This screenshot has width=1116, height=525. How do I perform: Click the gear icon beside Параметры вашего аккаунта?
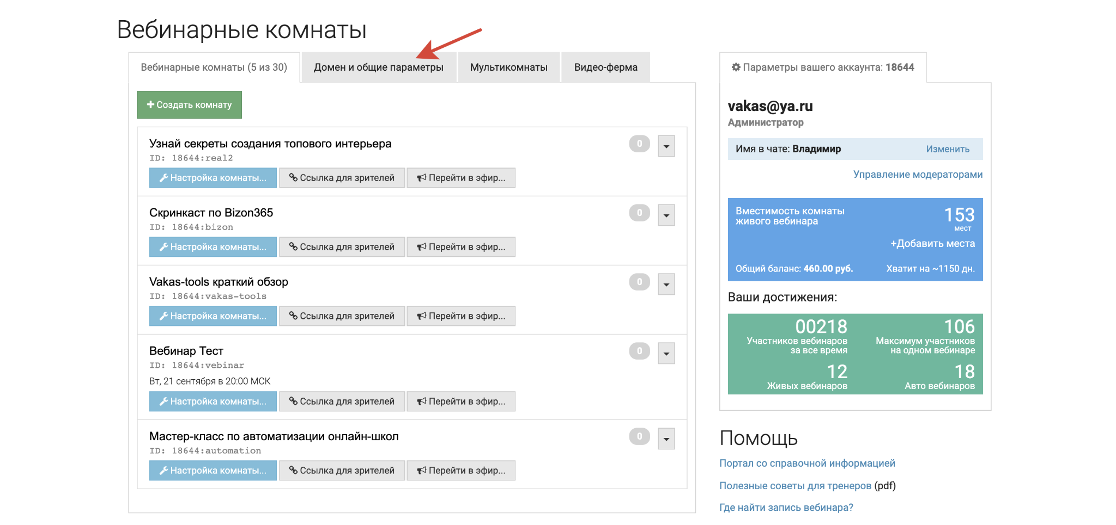[735, 67]
